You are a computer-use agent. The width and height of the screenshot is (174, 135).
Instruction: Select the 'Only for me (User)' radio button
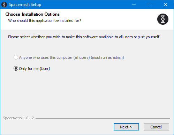(x=16, y=69)
